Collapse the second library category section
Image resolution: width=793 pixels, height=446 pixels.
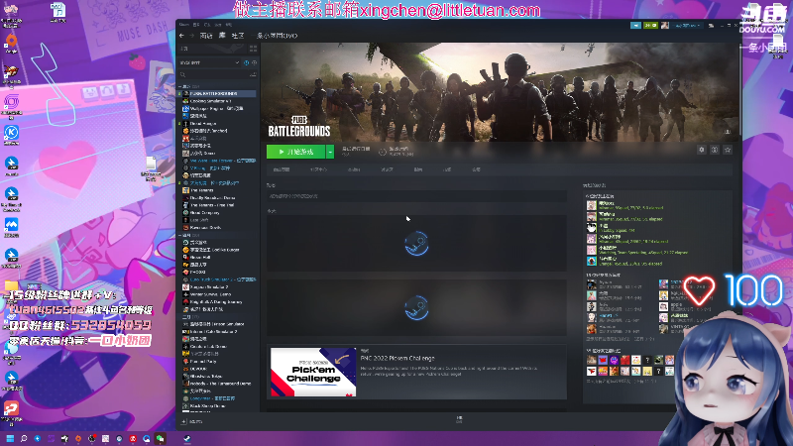(180, 235)
